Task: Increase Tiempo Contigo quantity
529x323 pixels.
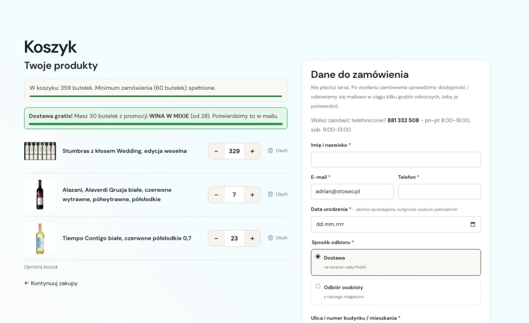Action: coord(252,238)
